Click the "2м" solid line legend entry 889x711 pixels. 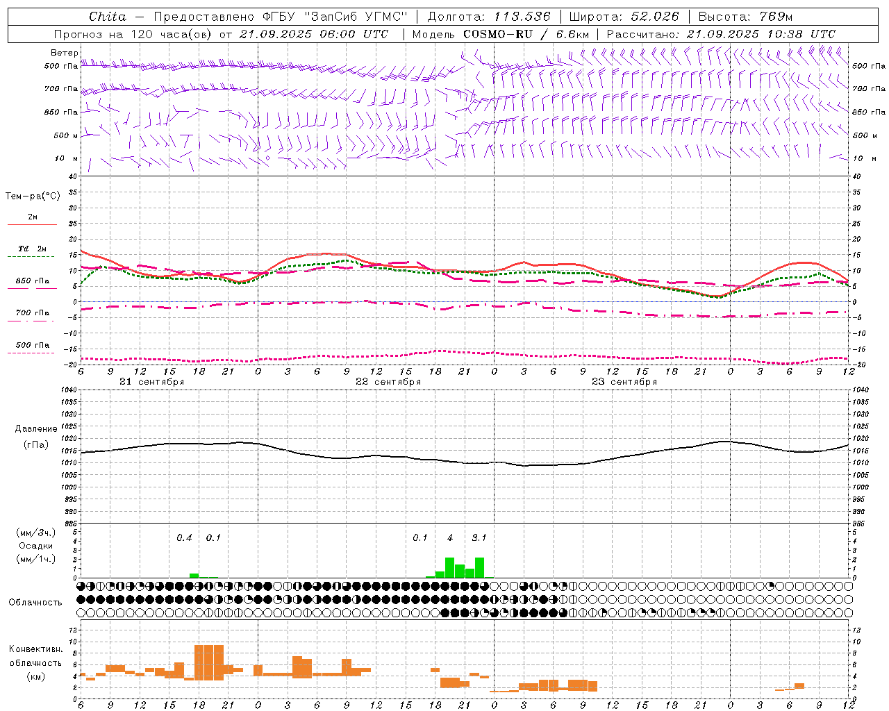[x=33, y=217]
